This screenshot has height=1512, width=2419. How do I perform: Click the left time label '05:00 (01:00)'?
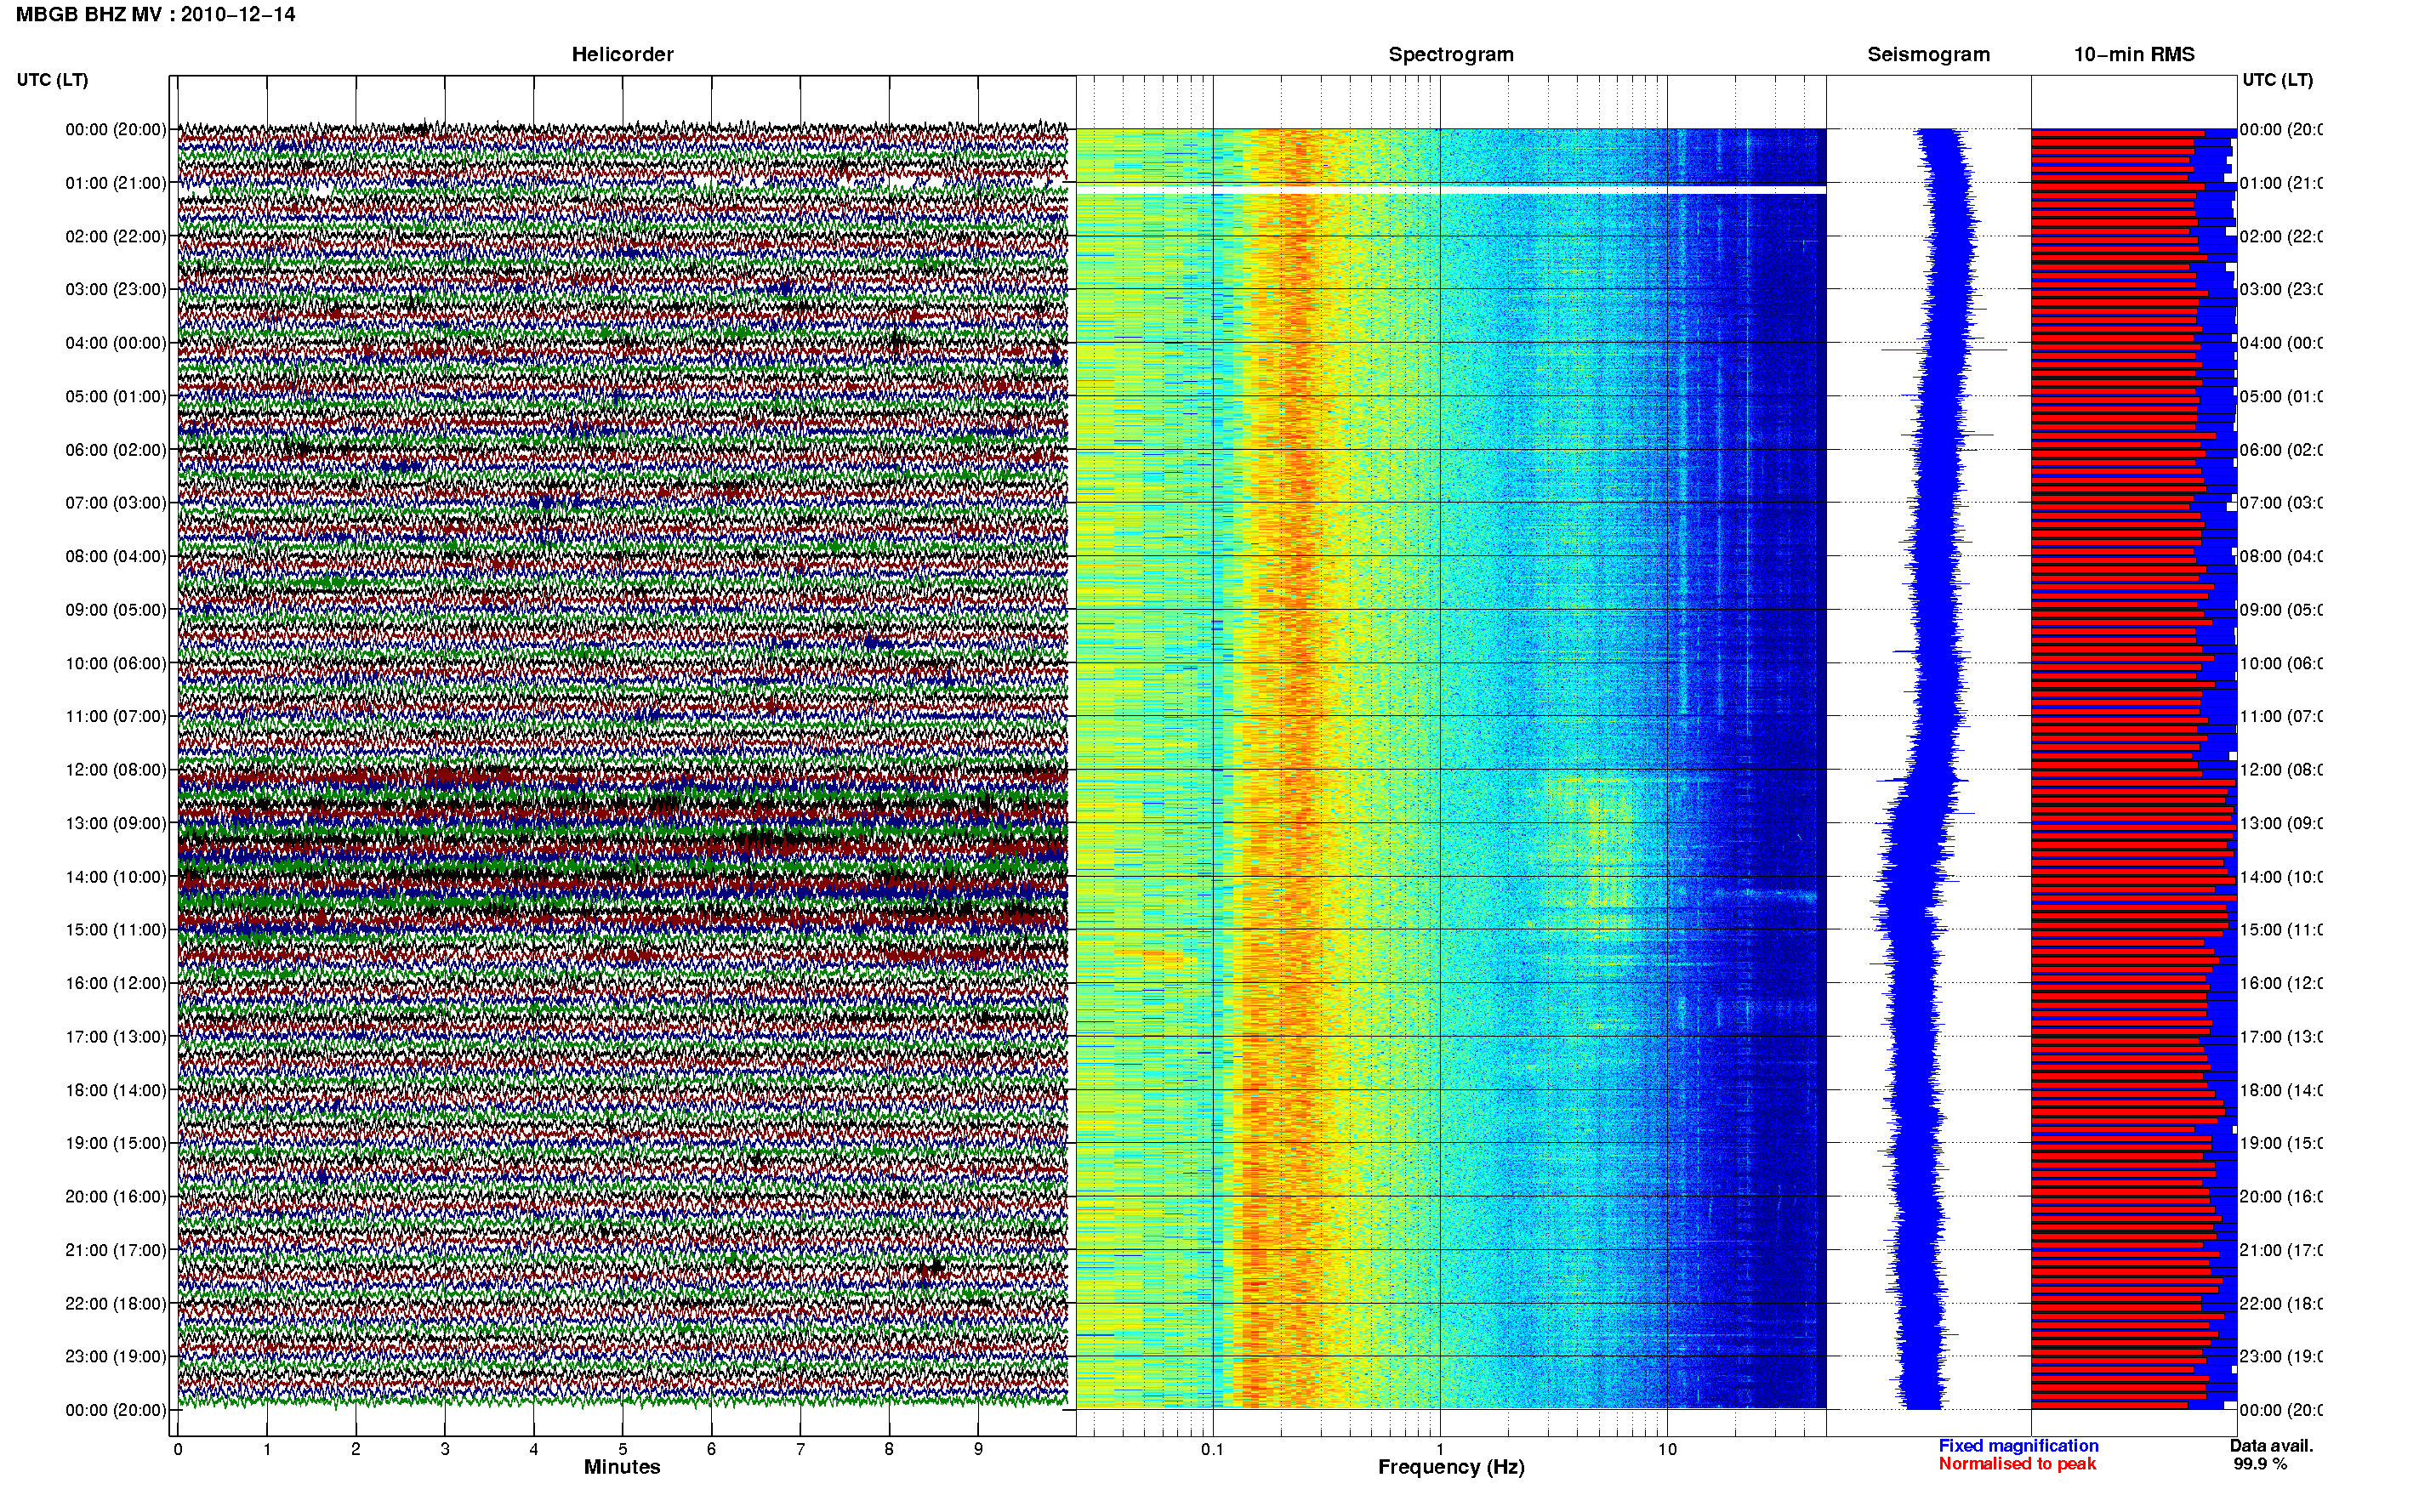[x=116, y=396]
